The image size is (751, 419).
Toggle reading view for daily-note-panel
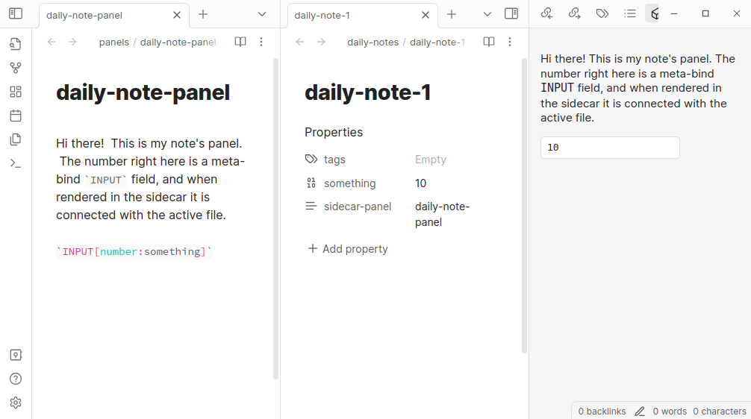click(240, 42)
